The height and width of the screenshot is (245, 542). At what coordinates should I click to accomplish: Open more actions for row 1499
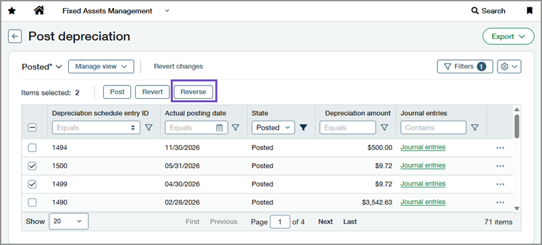(x=500, y=184)
